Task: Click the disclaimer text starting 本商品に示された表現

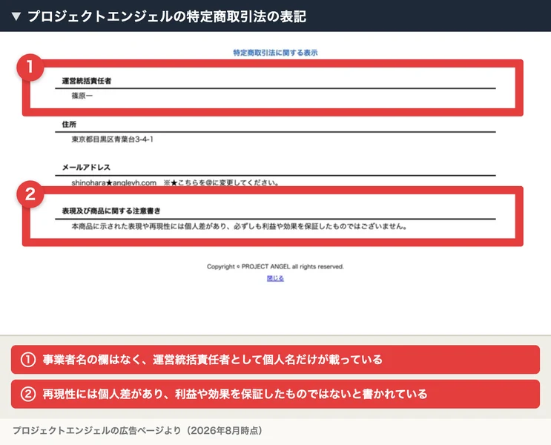Action: tap(240, 226)
